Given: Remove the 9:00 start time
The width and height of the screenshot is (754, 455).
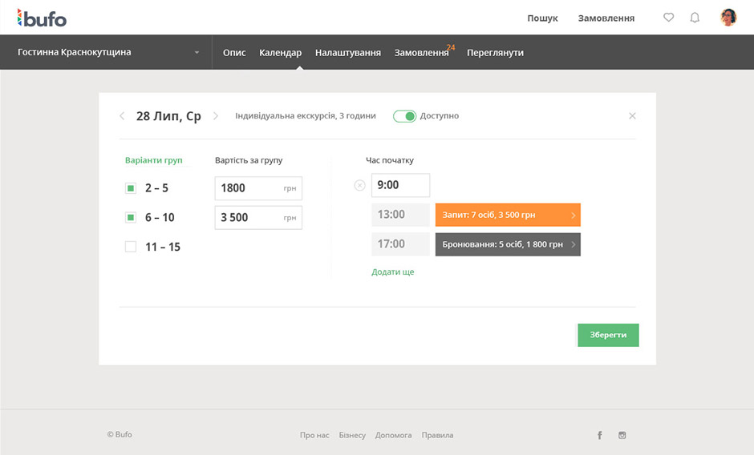Looking at the screenshot, I should [359, 186].
